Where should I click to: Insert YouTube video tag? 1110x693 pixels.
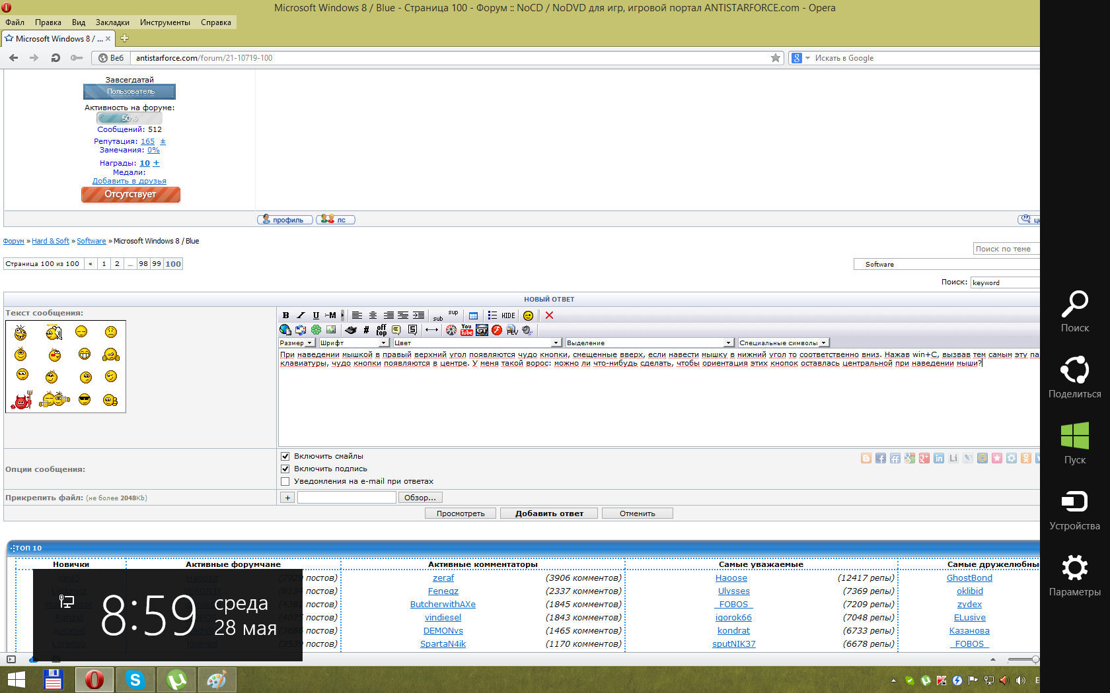point(466,329)
